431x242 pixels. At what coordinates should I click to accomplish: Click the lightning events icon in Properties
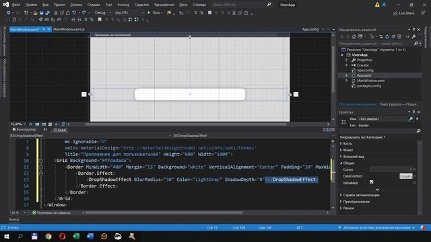[418, 119]
